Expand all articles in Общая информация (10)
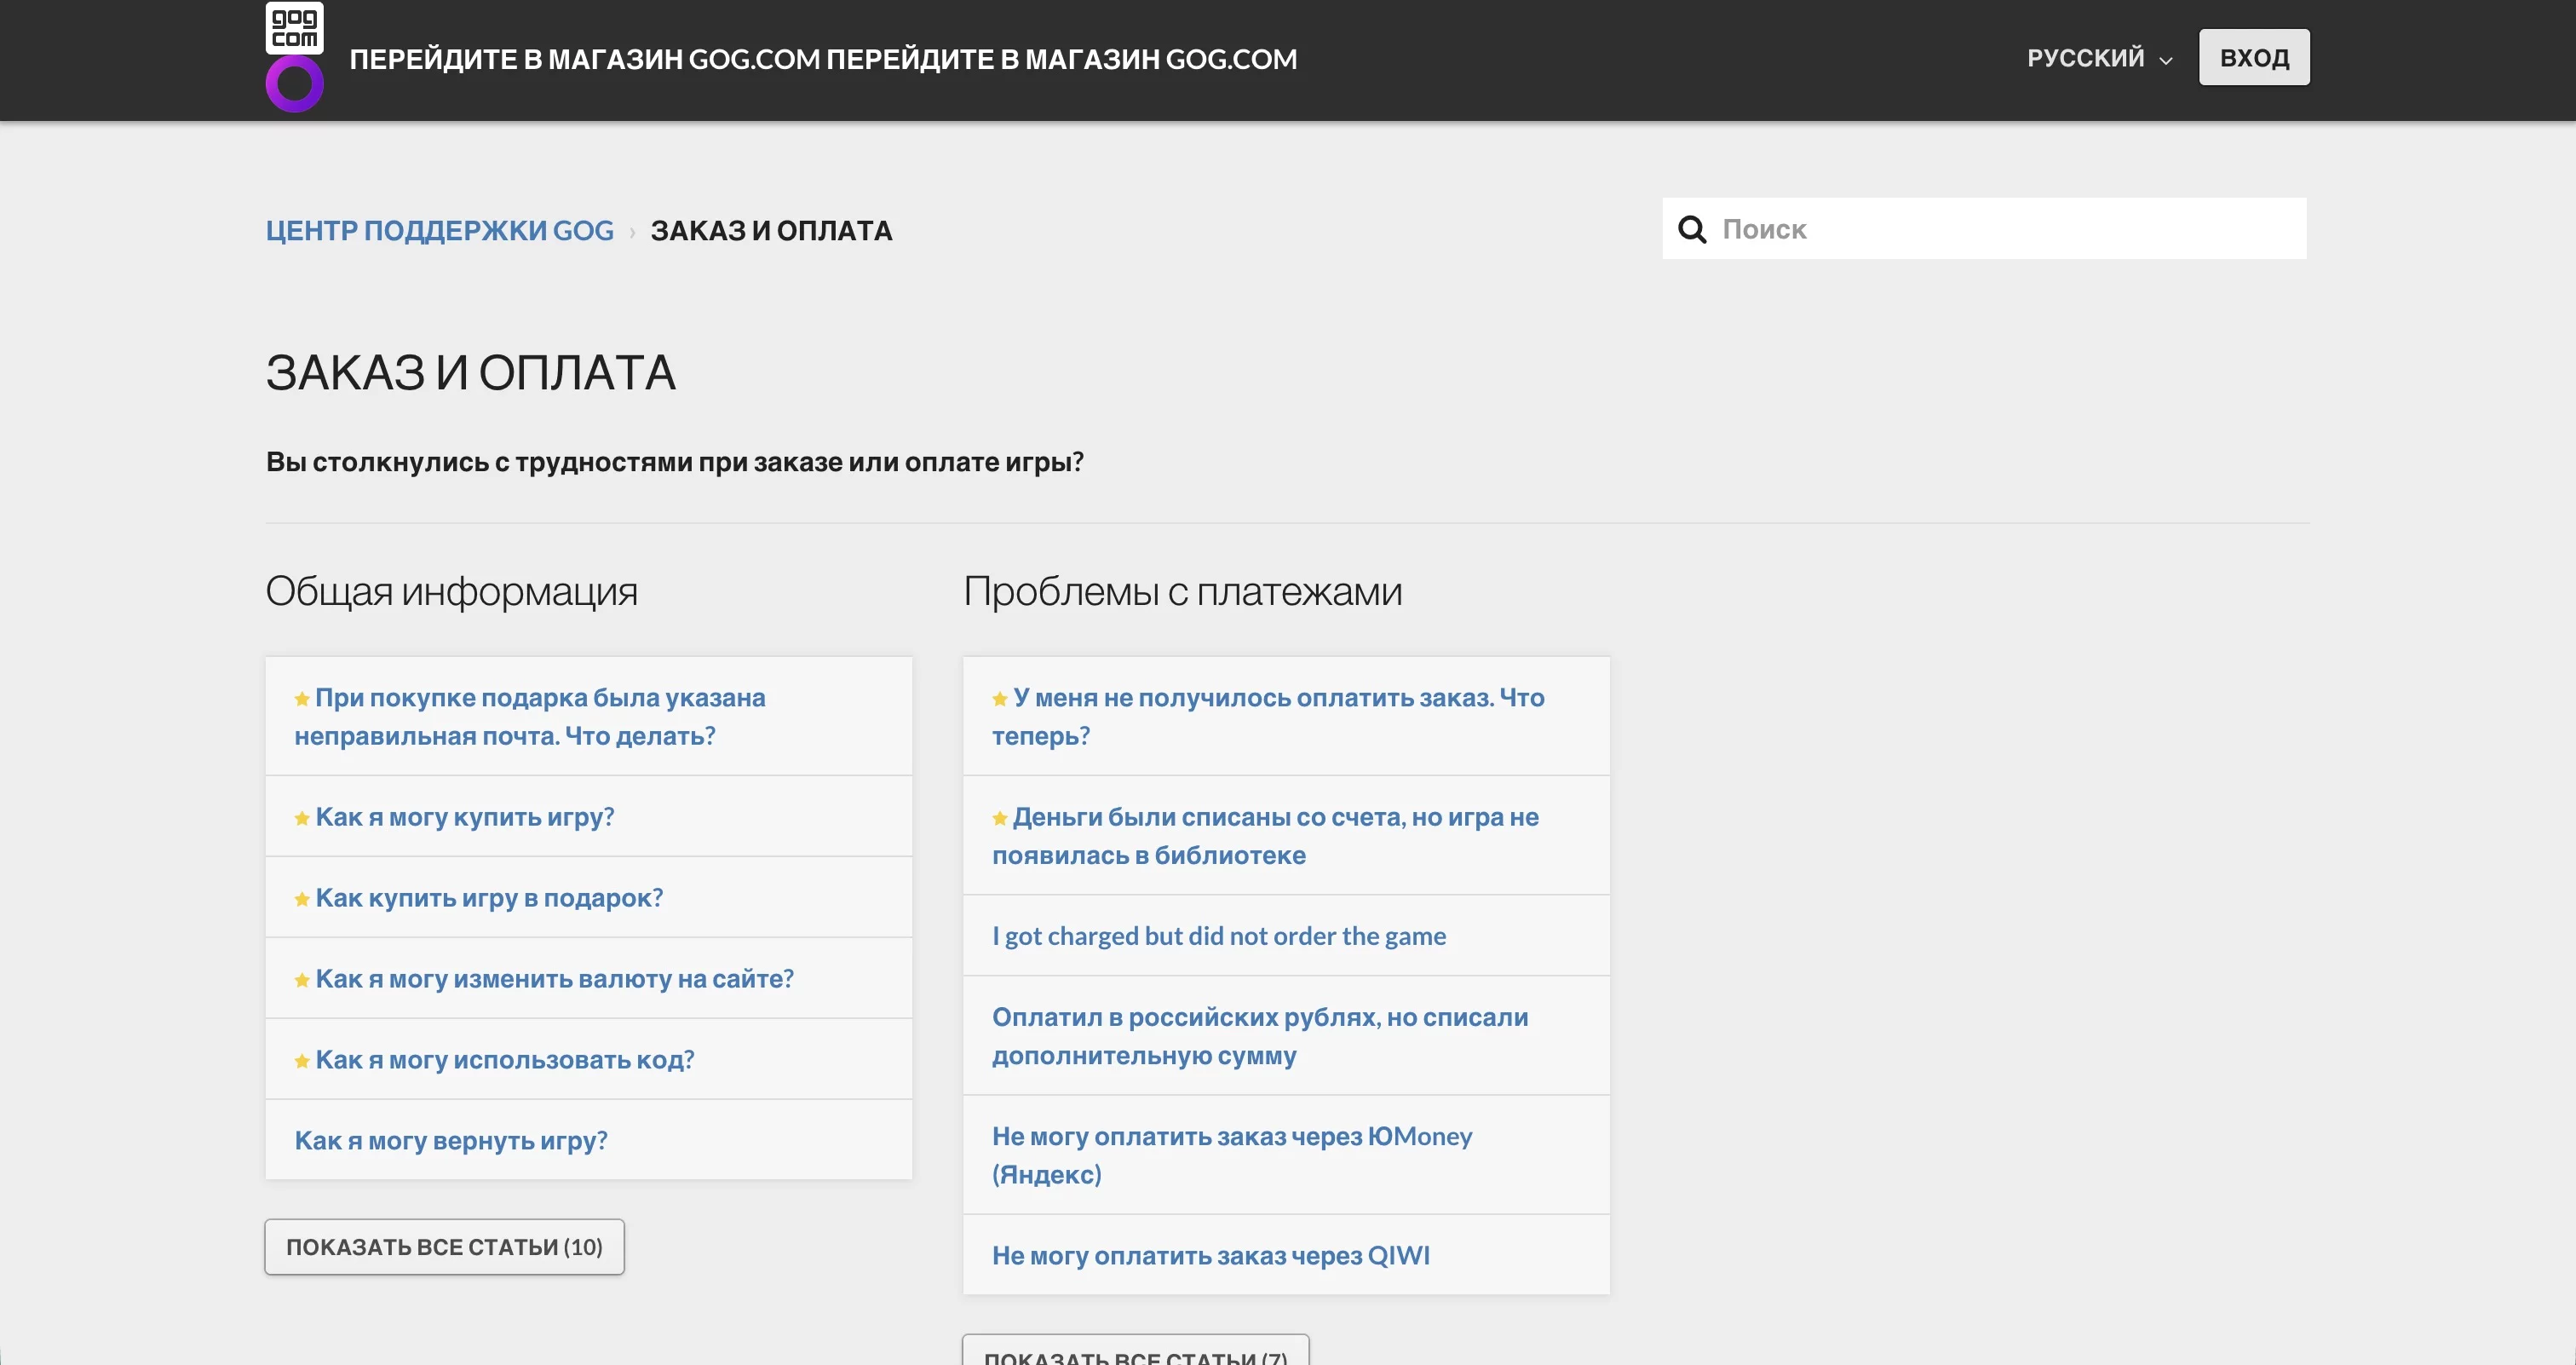This screenshot has height=1365, width=2576. [x=444, y=1247]
